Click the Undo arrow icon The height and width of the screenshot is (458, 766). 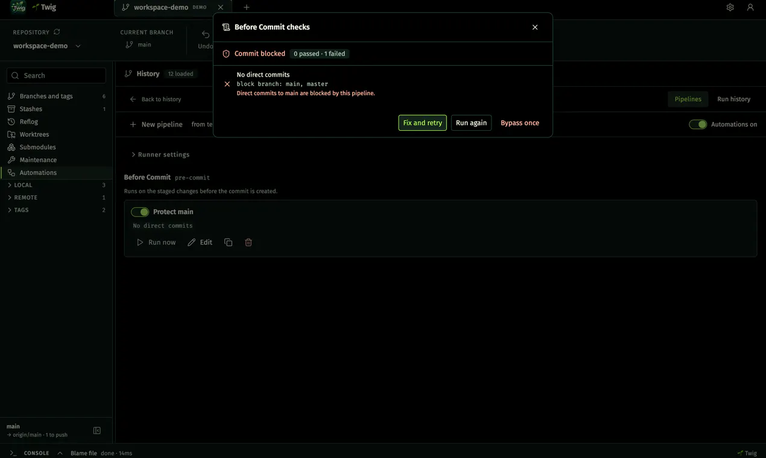[206, 34]
